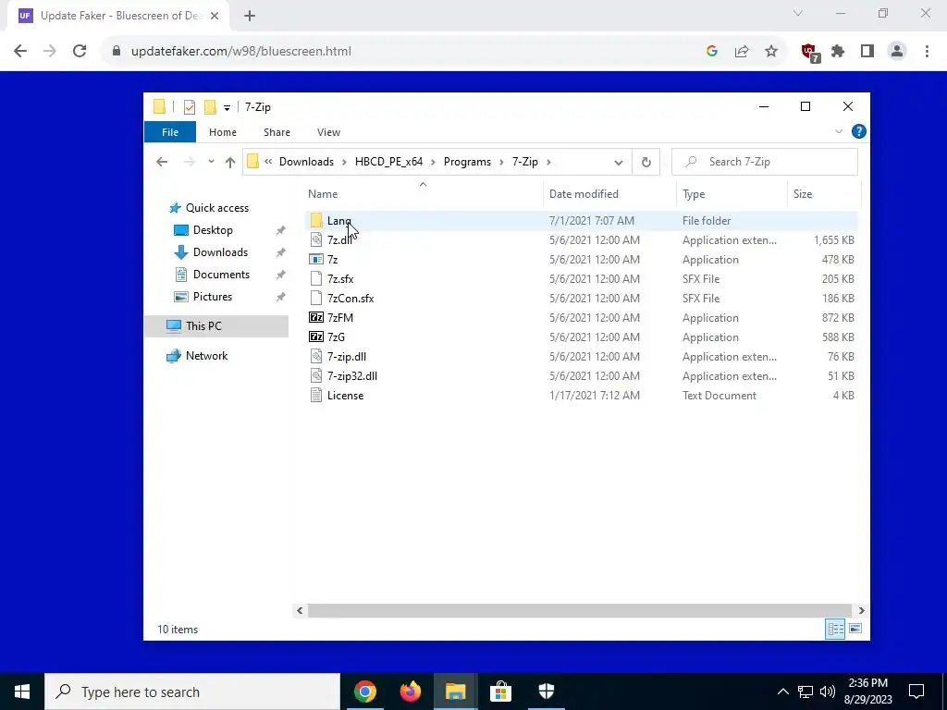Open Chrome side panel icon
This screenshot has height=710, width=947.
pos(867,51)
